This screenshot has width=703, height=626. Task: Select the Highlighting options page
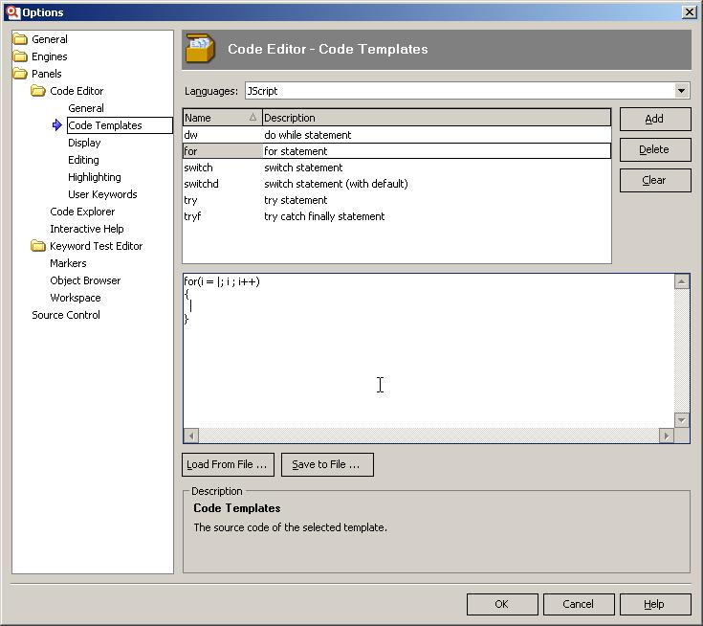(x=95, y=177)
